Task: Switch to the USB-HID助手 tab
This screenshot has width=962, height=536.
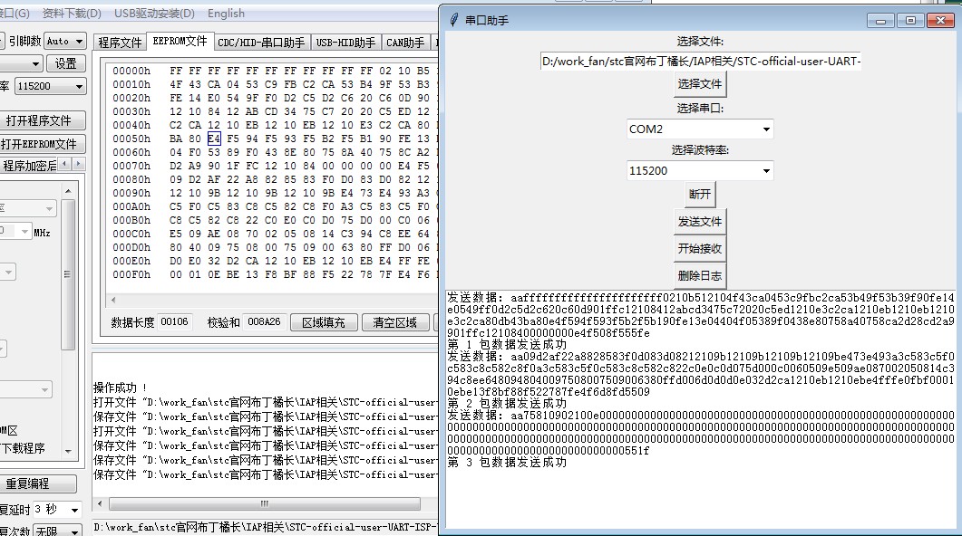Action: [345, 43]
